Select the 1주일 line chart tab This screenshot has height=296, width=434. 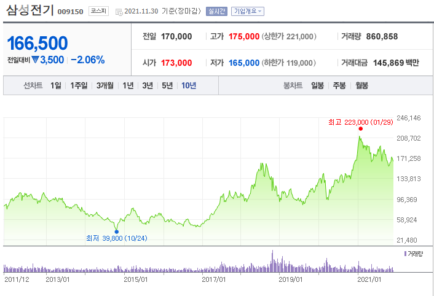coord(79,85)
